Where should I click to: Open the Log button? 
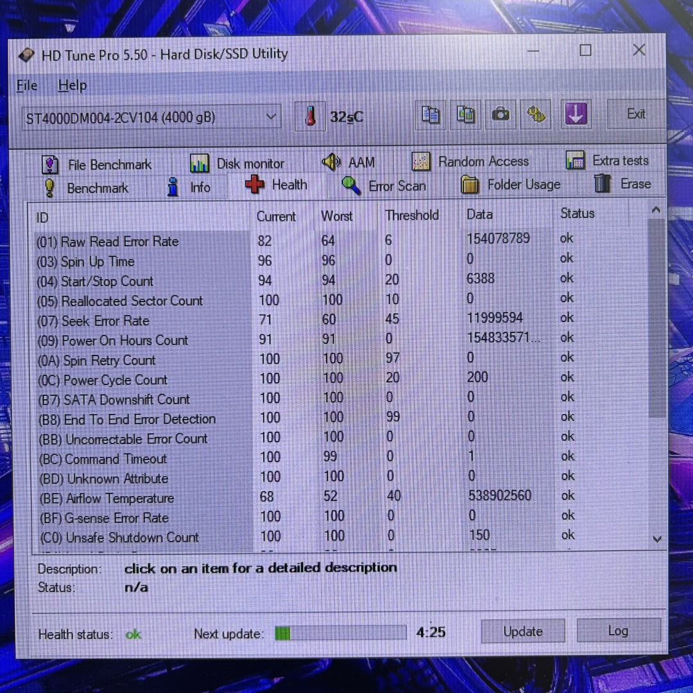click(618, 631)
